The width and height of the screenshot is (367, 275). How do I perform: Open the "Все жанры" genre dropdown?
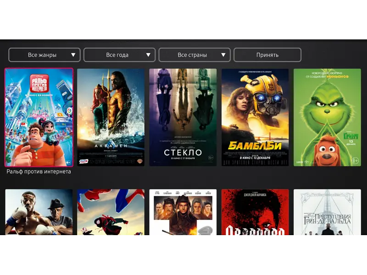pos(44,55)
